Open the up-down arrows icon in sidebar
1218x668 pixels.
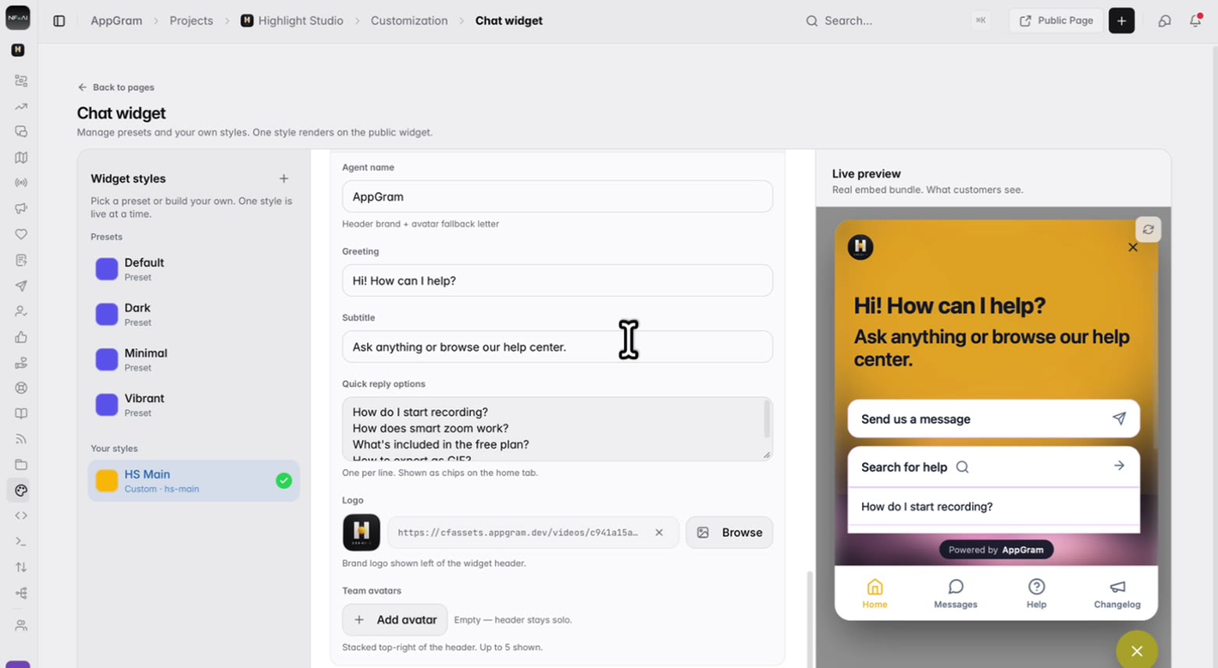coord(21,567)
